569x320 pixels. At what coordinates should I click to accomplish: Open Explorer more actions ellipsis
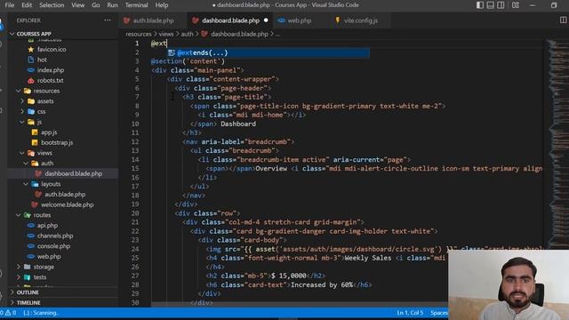coord(108,20)
